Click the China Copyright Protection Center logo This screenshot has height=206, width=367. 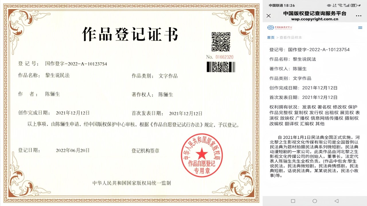pos(280,27)
